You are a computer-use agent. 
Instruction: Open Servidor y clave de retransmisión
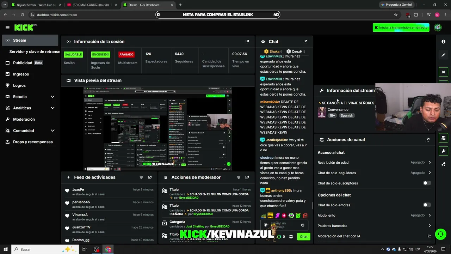click(x=35, y=52)
